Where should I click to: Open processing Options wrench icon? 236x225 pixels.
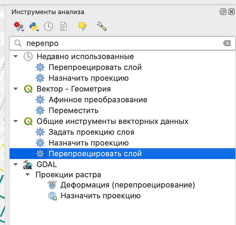(x=102, y=26)
